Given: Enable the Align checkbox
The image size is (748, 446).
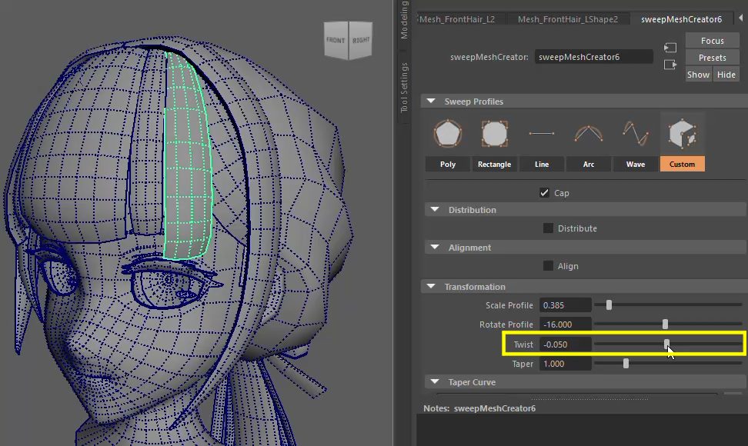Looking at the screenshot, I should (548, 266).
